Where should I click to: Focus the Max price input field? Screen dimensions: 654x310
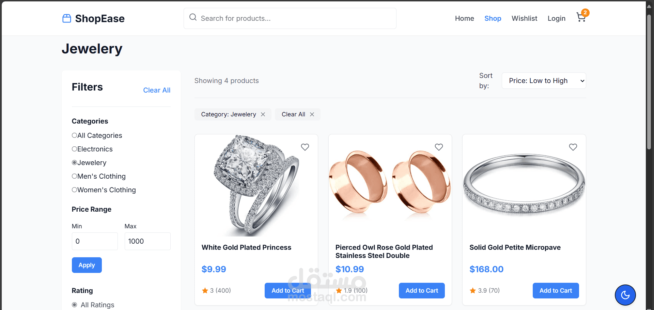(147, 241)
